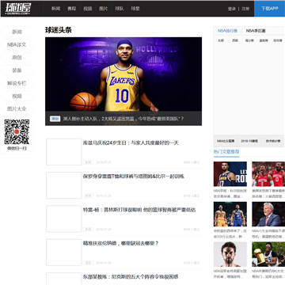The height and width of the screenshot is (285, 285).
Task: Click the 2018-19赛程 button
Action: click(x=249, y=141)
